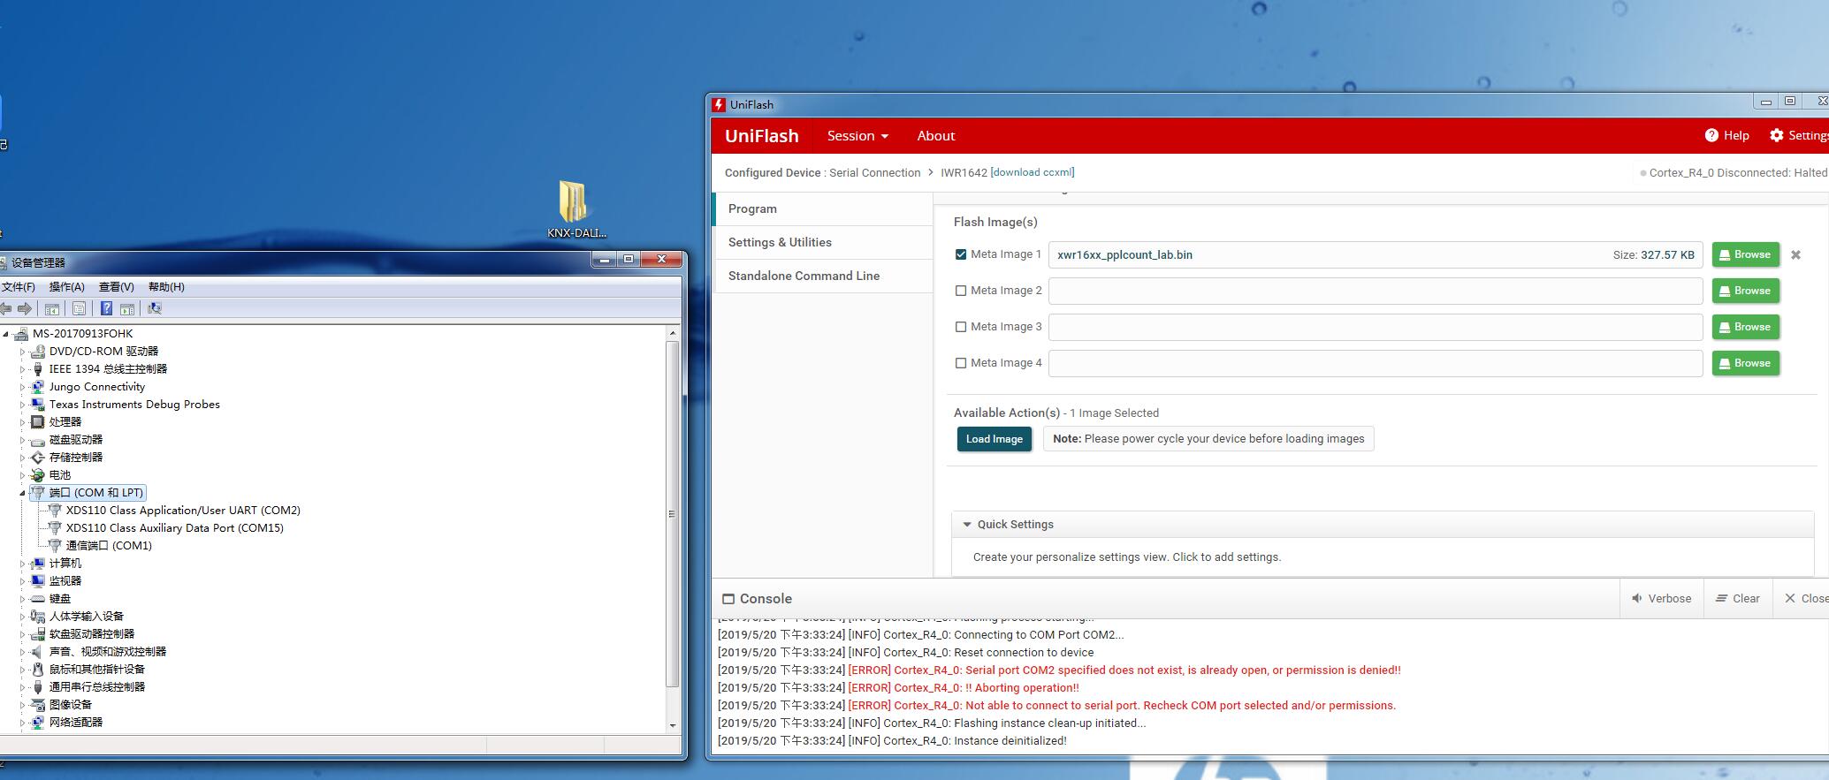Click Browse for Meta Image 3
Image resolution: width=1829 pixels, height=780 pixels.
[x=1745, y=327]
